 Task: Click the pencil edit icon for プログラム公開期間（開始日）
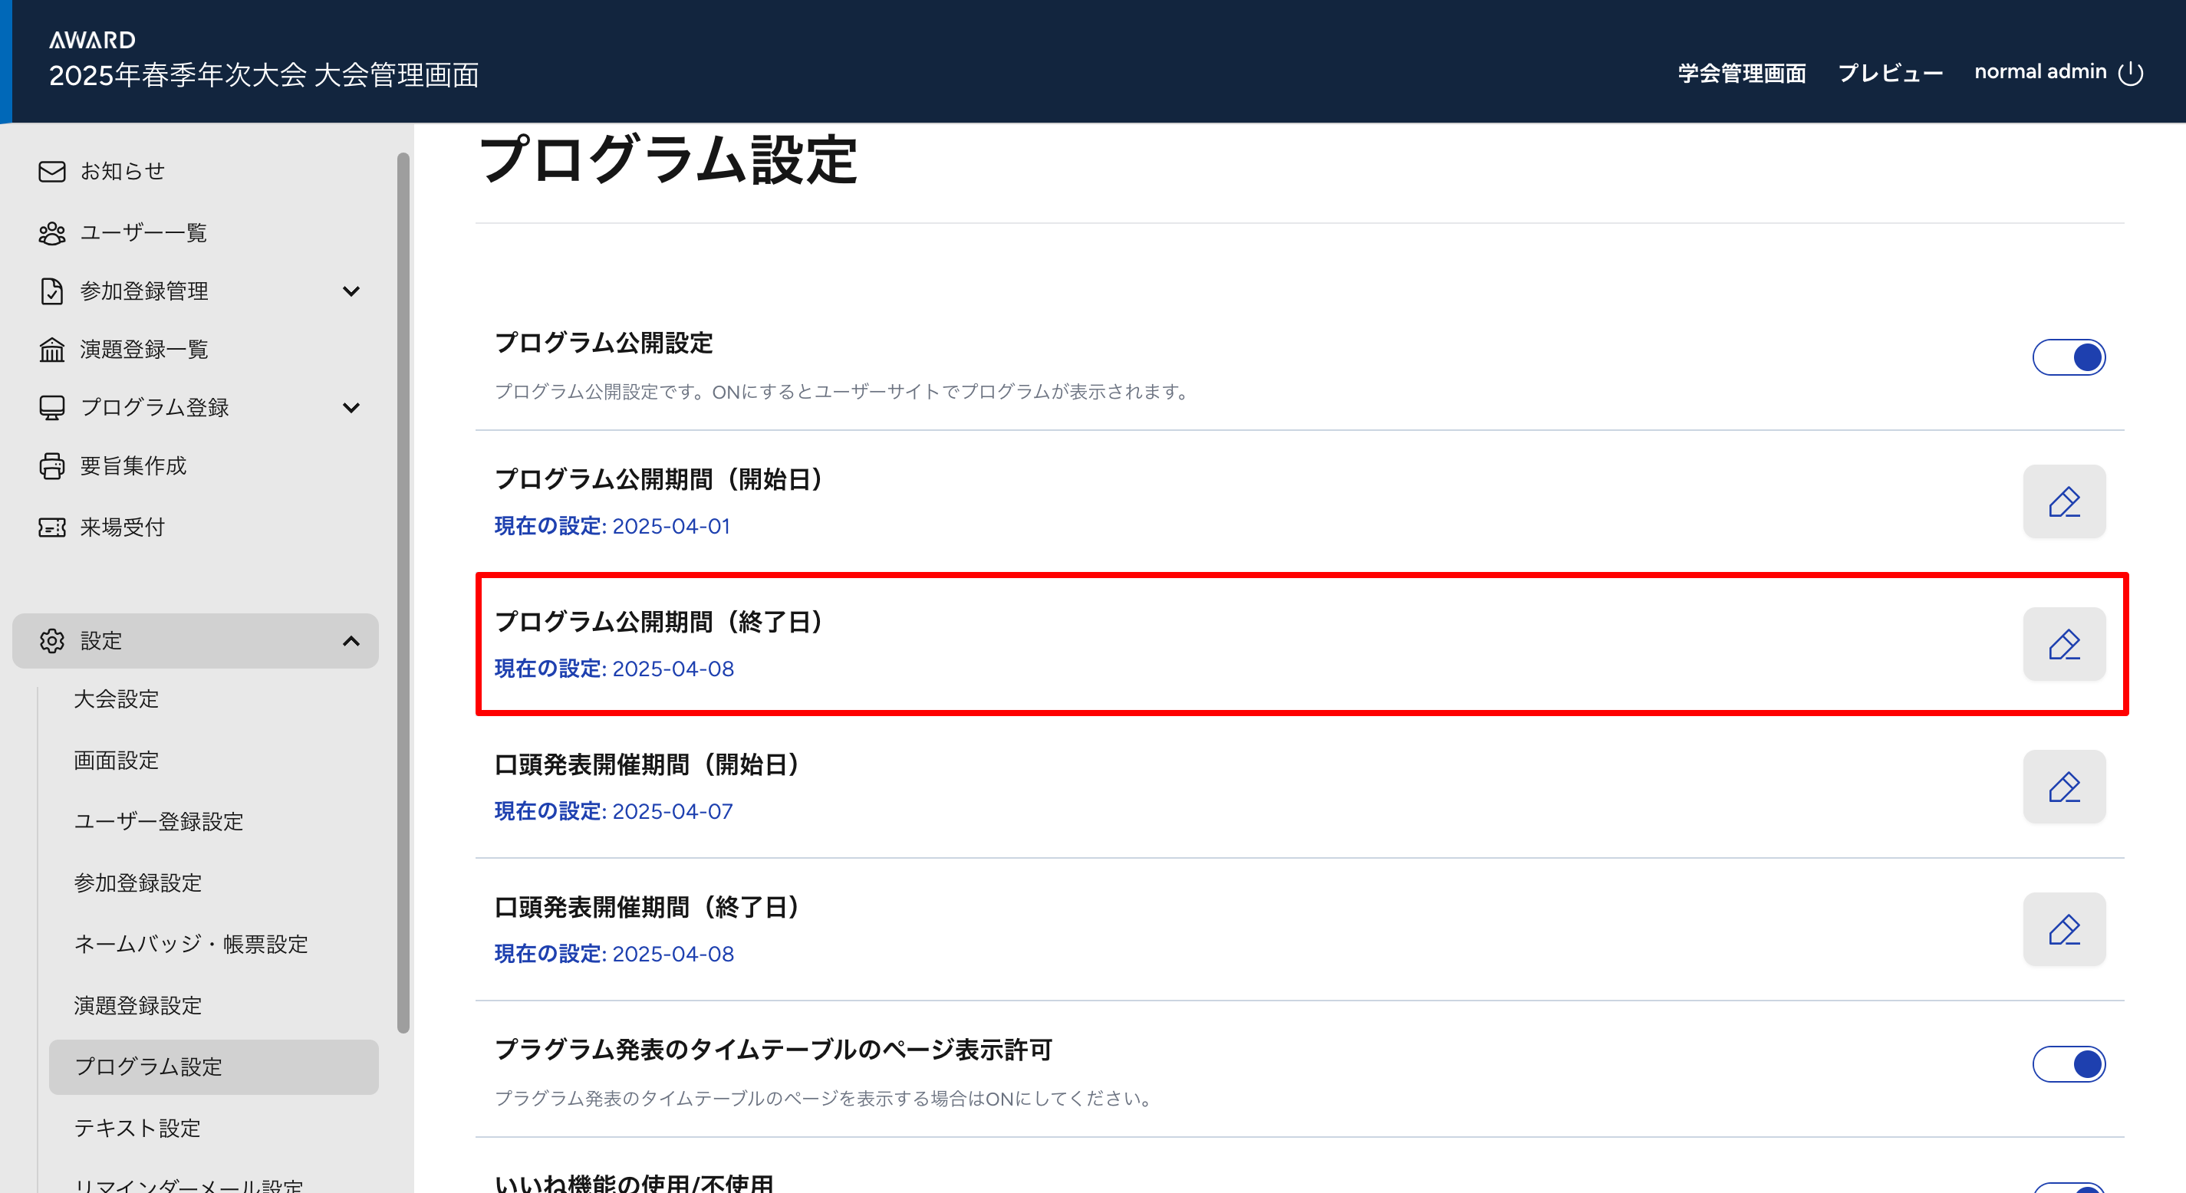[x=2064, y=501]
